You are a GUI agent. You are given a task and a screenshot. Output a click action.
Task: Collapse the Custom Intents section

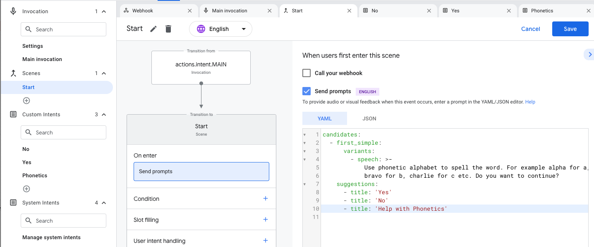coord(104,115)
